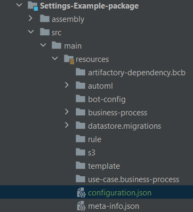Image resolution: width=193 pixels, height=212 pixels.
Task: Select the main folder name
Action: pyautogui.click(x=73, y=46)
